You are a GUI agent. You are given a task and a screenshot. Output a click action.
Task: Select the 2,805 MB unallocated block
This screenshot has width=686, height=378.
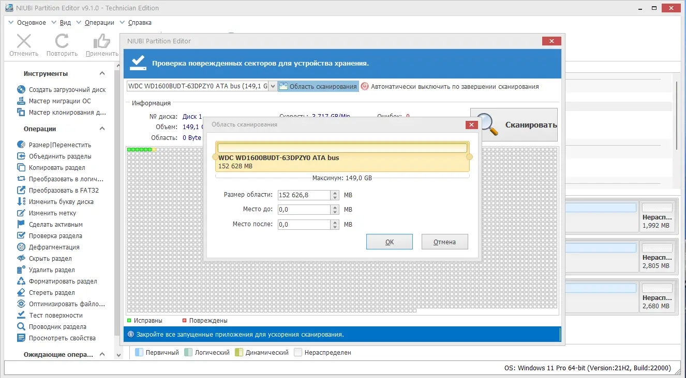click(x=658, y=257)
